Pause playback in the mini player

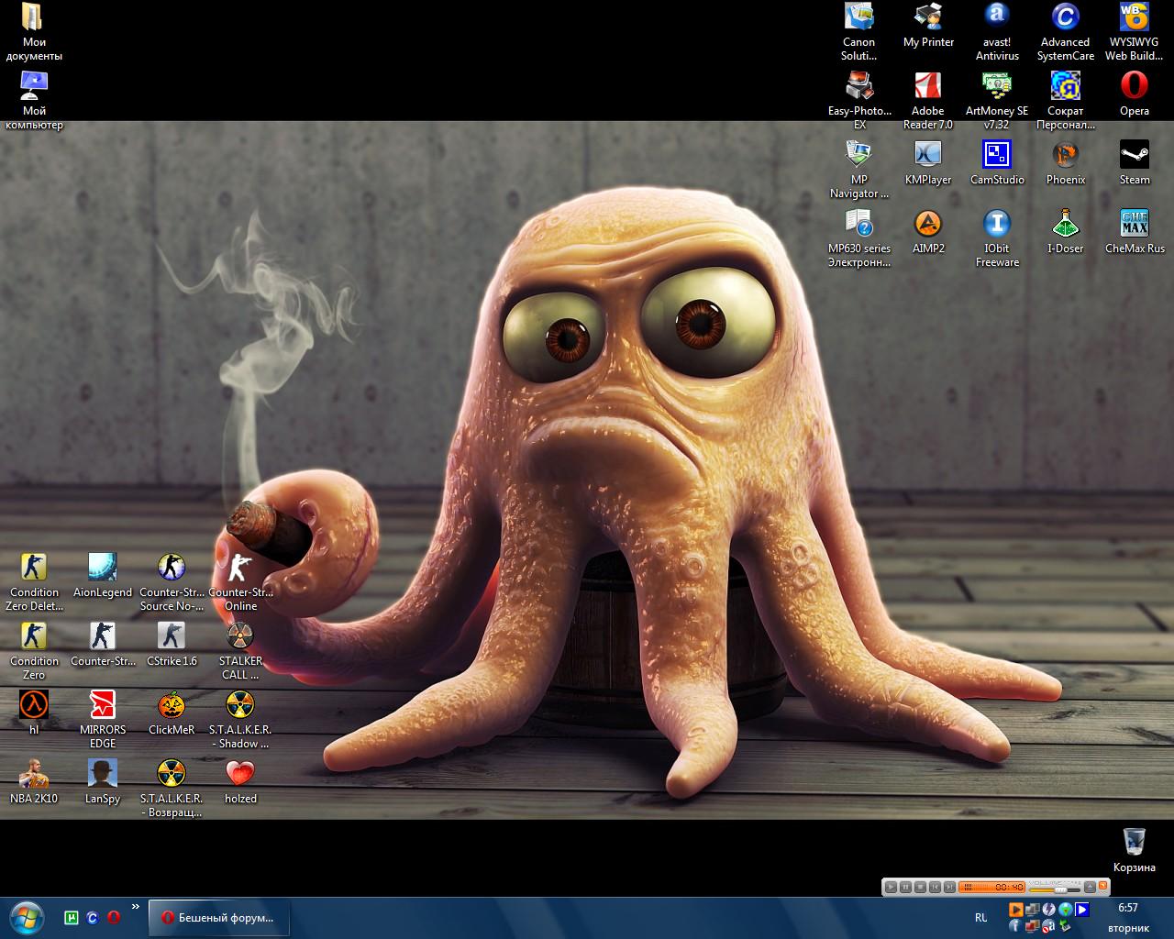[x=905, y=887]
